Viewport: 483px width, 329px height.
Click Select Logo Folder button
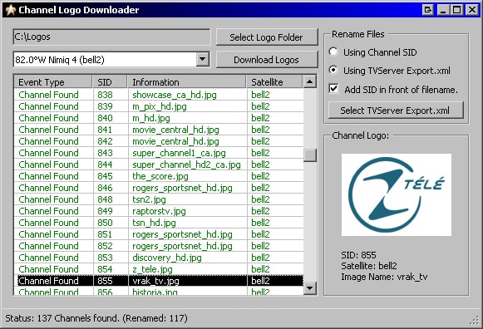click(267, 37)
